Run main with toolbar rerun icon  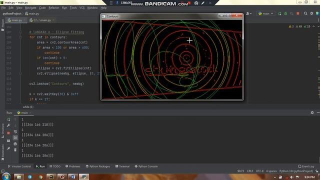tap(279, 13)
